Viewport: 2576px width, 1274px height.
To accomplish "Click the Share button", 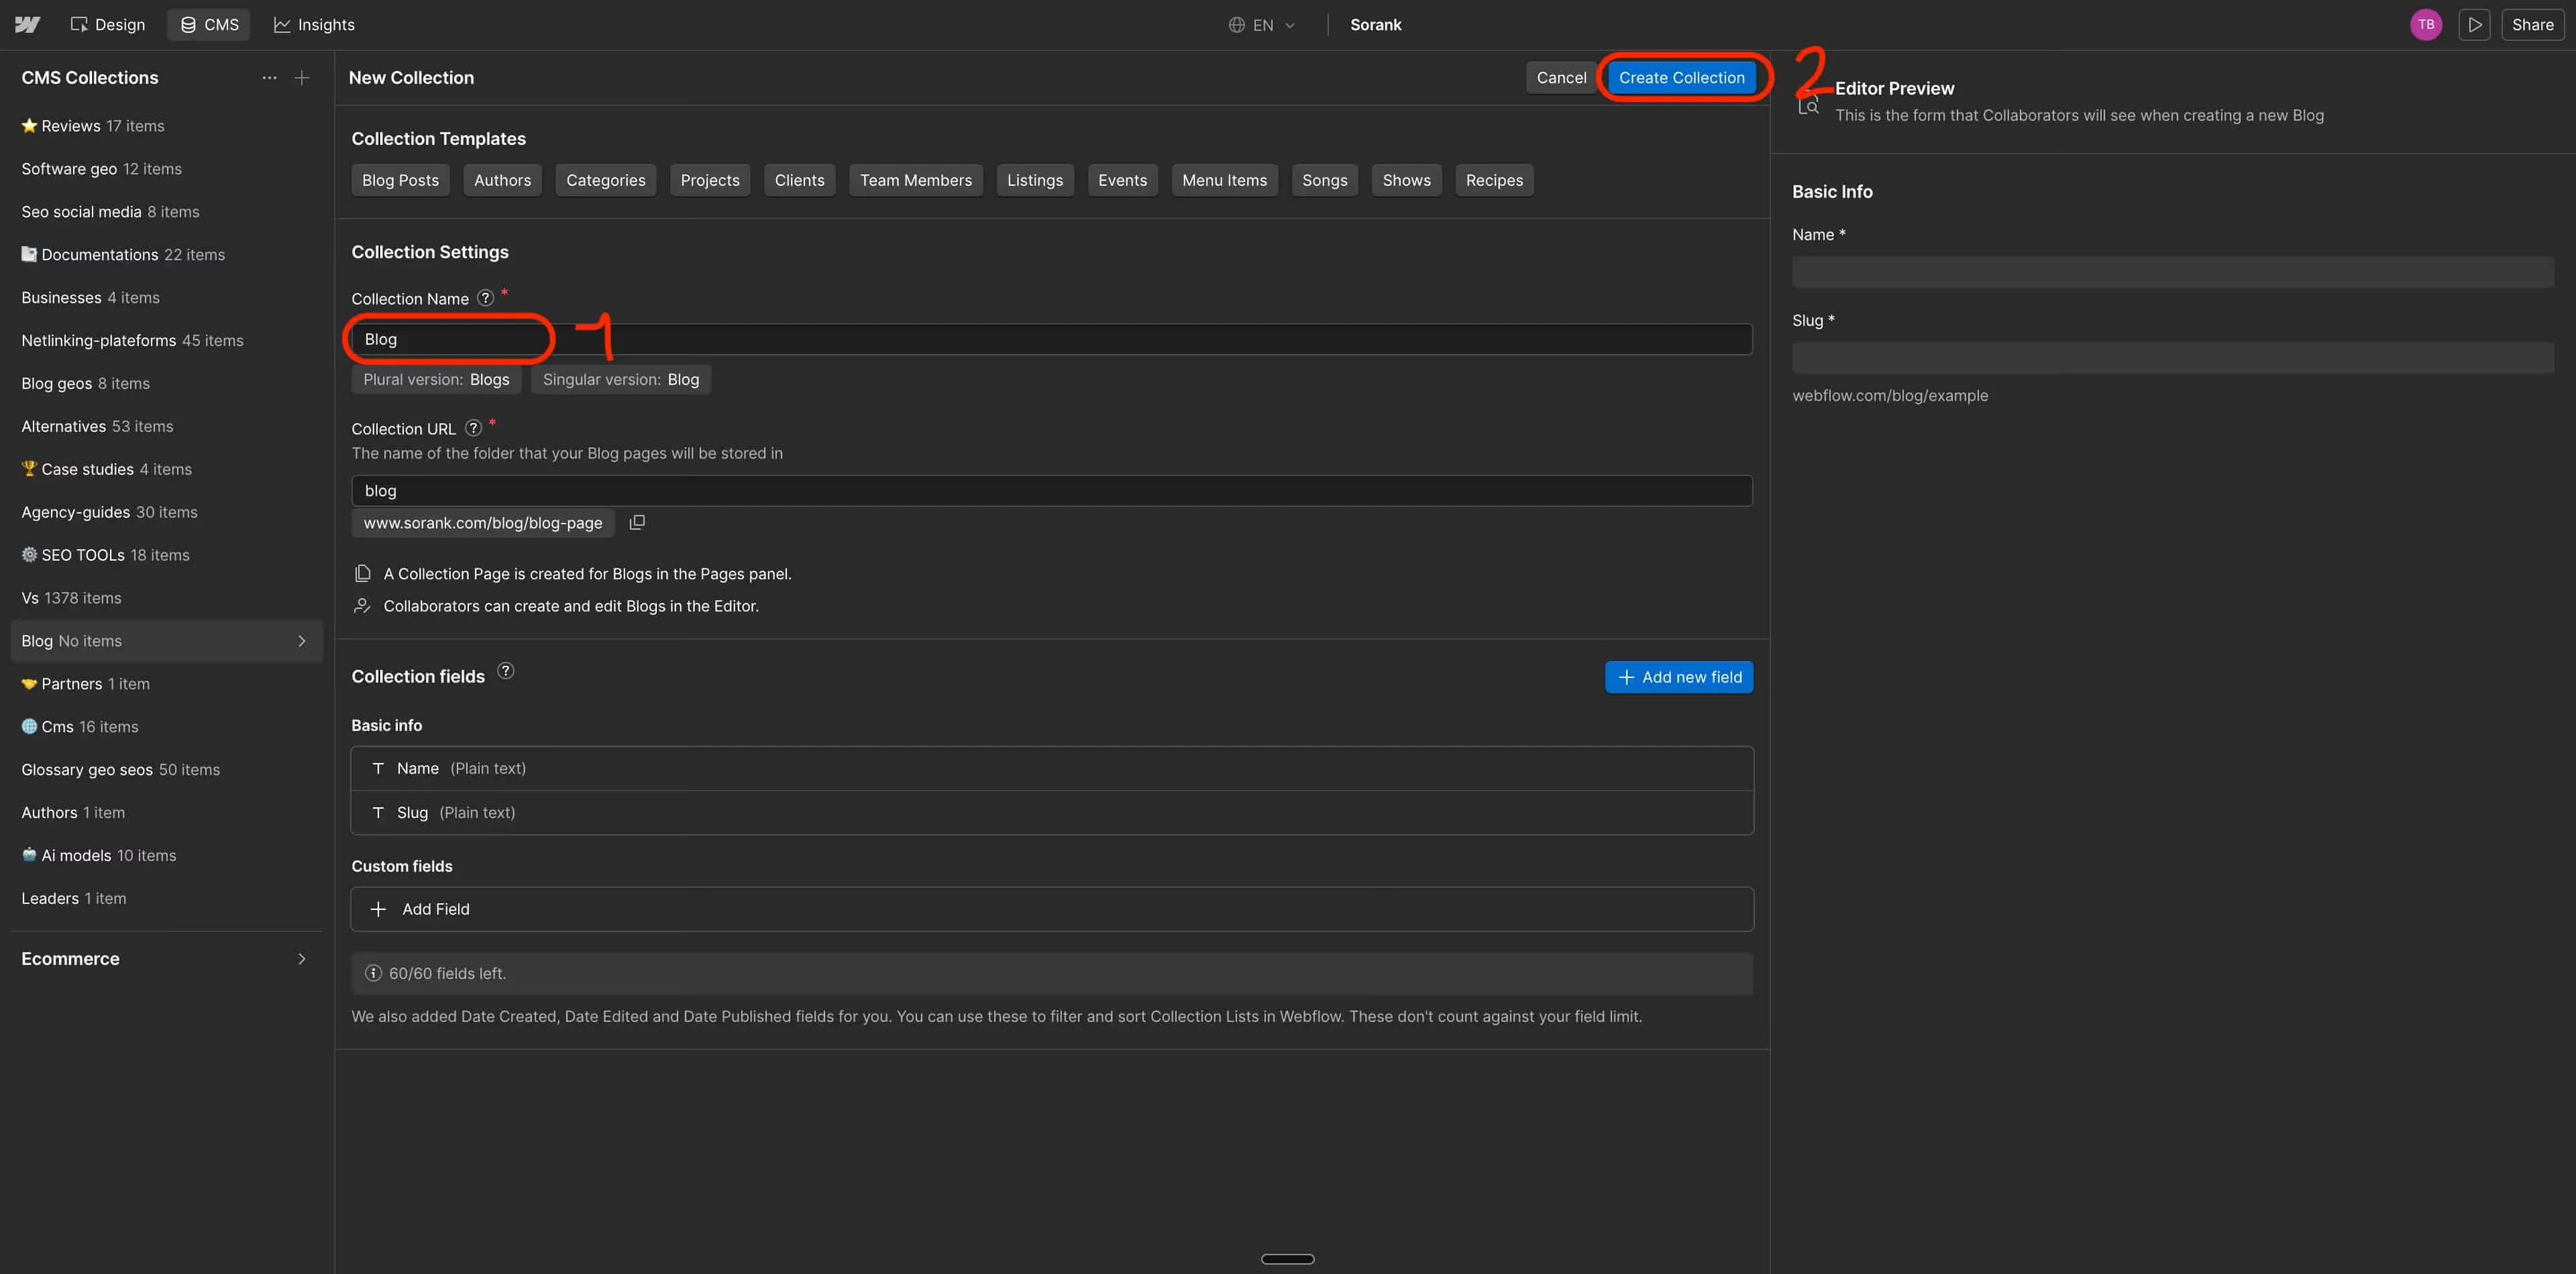I will coord(2532,24).
